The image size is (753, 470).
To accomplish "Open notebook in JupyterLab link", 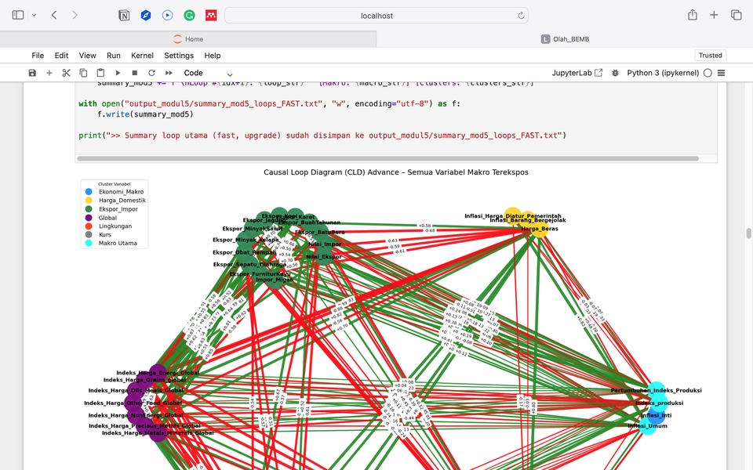I will pyautogui.click(x=577, y=73).
